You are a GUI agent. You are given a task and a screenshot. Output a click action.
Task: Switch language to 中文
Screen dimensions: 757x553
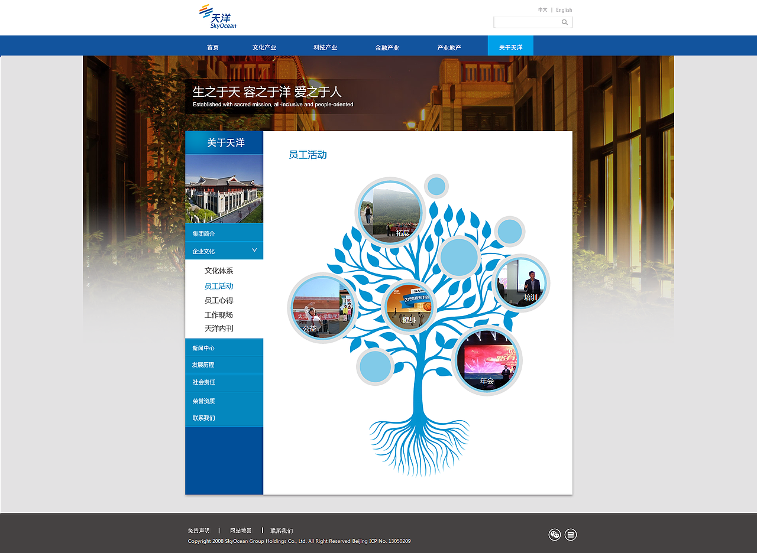tap(543, 10)
